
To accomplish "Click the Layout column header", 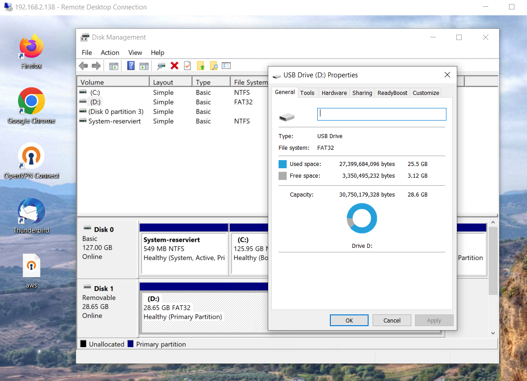I will click(170, 82).
